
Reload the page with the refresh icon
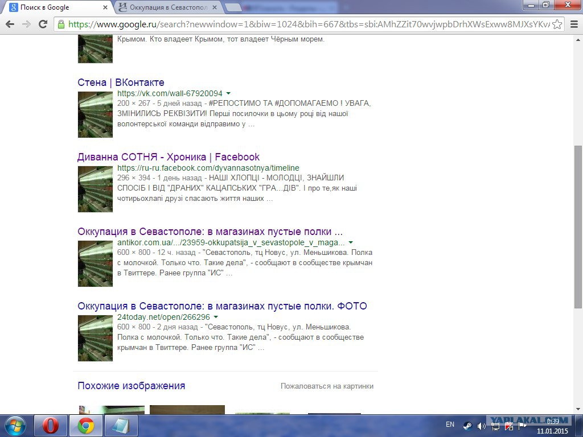point(43,24)
